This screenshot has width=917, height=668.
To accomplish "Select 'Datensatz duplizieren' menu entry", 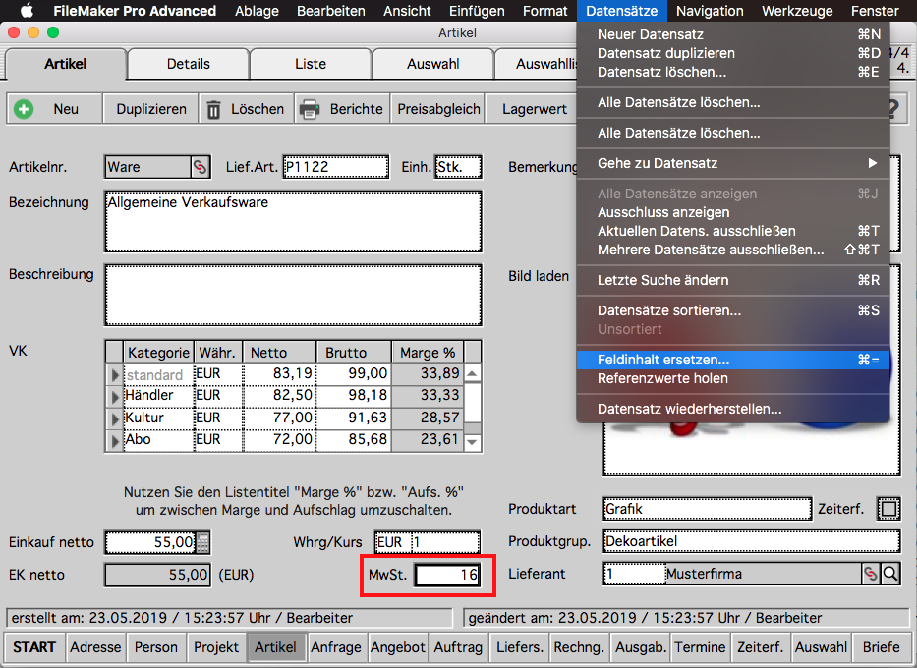I will coord(733,53).
